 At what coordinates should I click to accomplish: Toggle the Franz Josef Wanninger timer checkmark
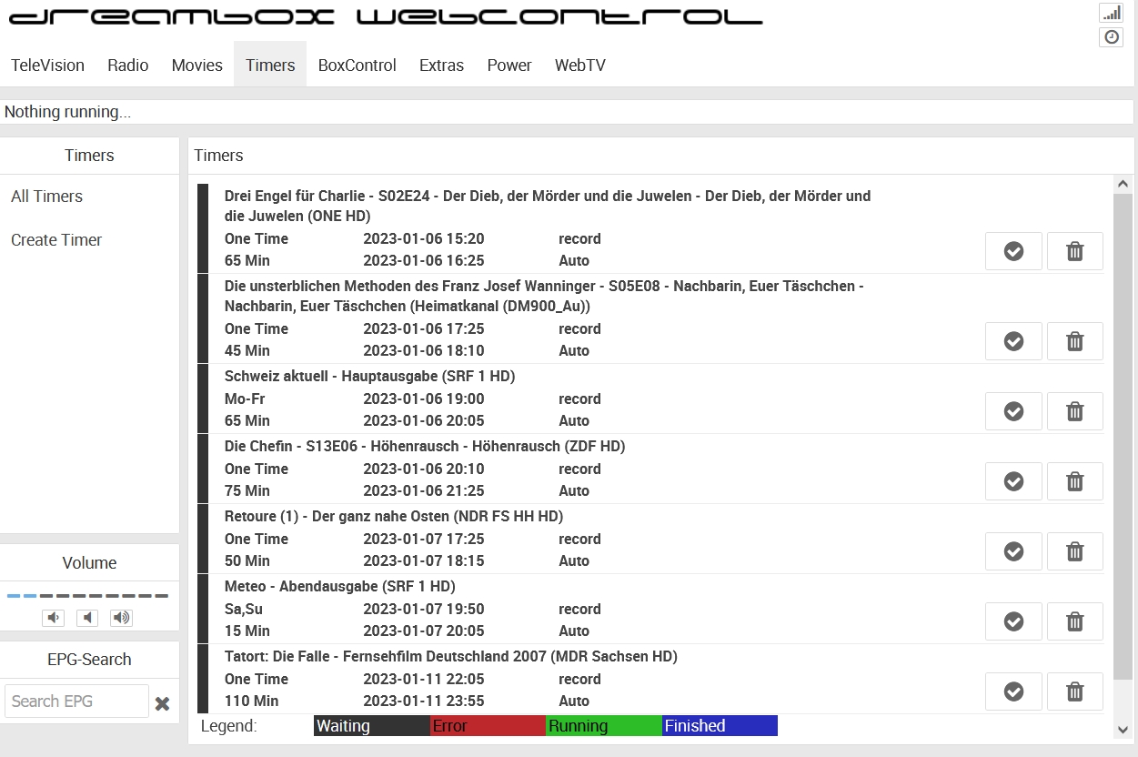1013,341
